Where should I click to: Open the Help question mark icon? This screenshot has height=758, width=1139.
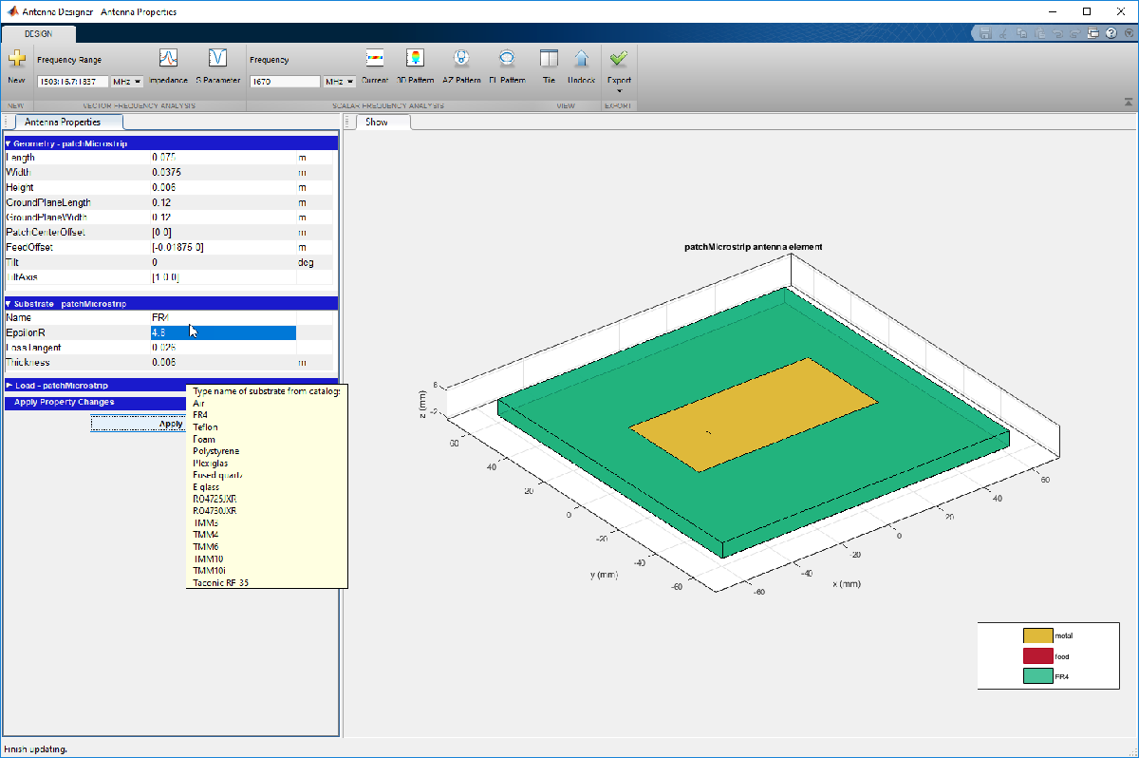coord(1111,33)
